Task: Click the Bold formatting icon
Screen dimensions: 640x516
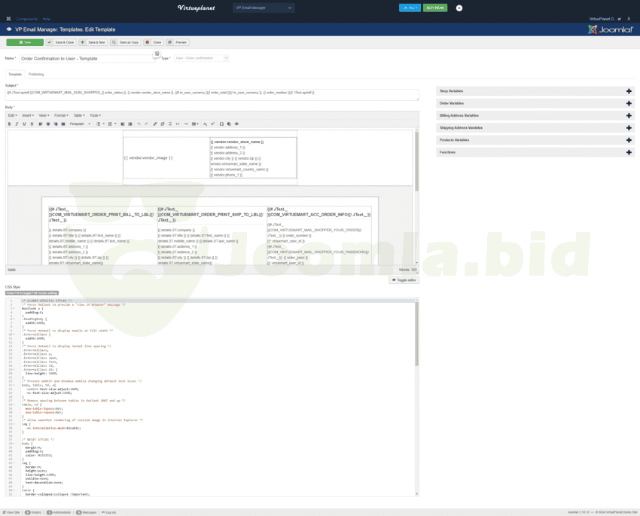Action: [x=10, y=124]
